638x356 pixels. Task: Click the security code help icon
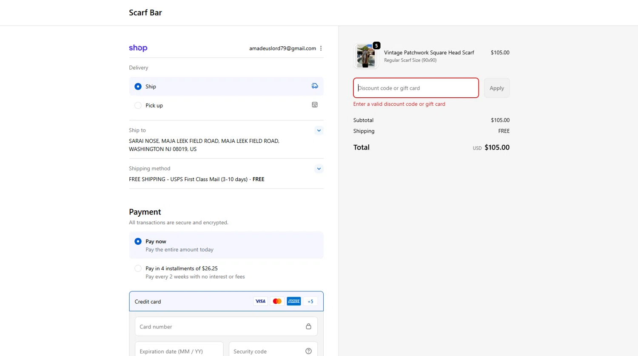click(x=308, y=351)
